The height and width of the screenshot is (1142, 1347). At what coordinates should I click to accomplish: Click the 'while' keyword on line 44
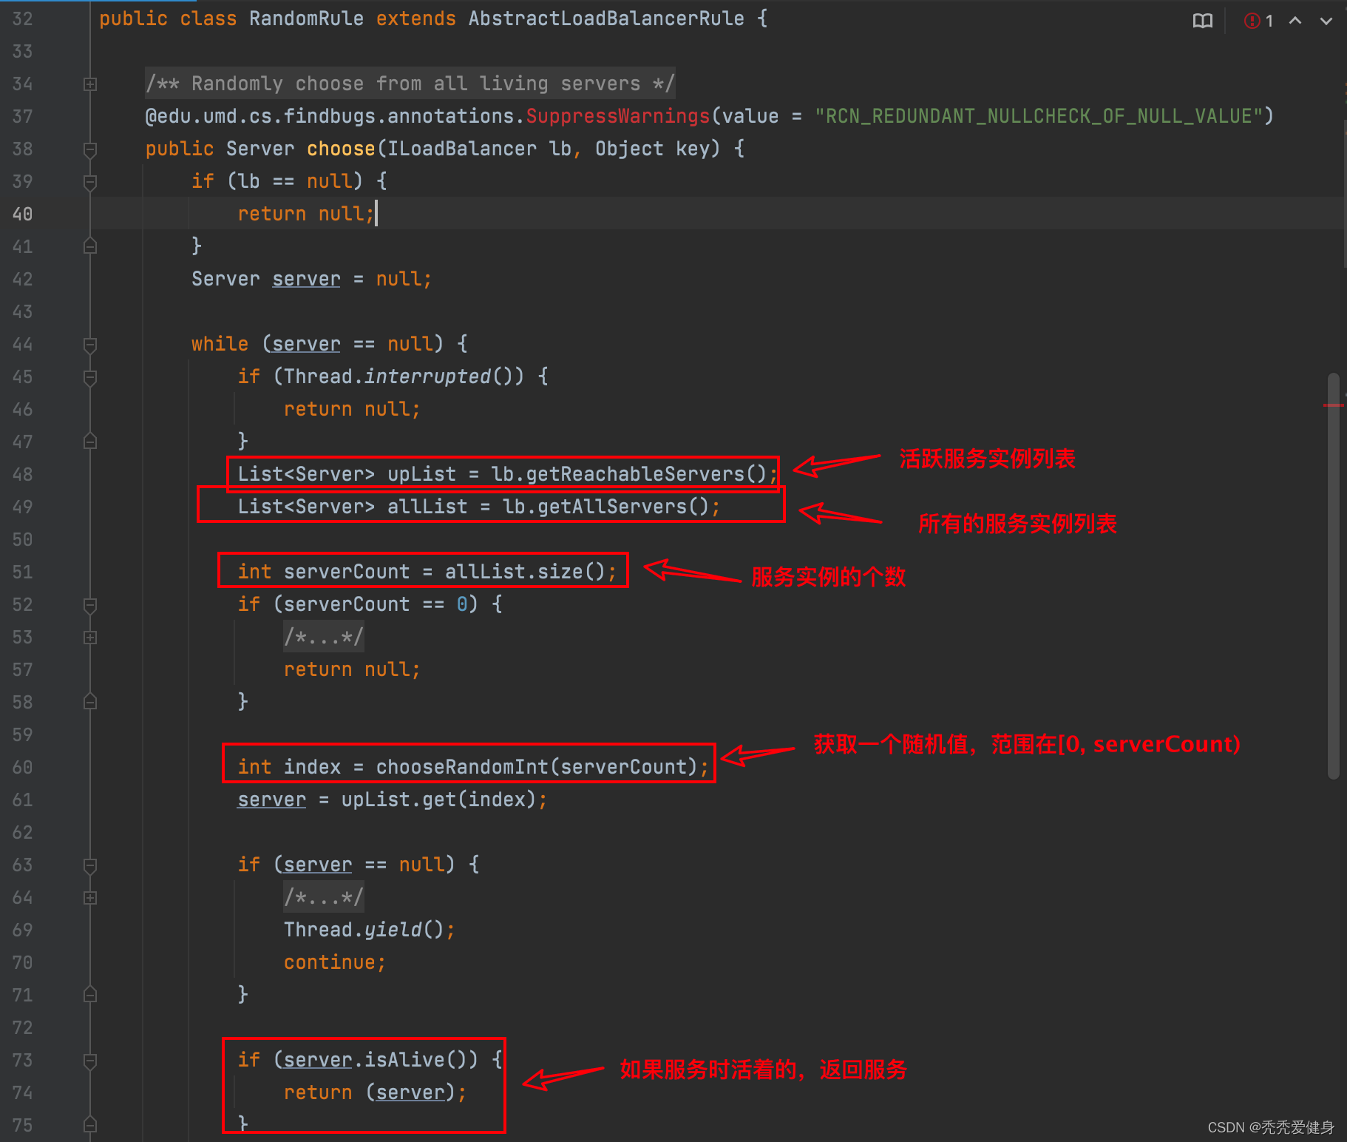[220, 344]
